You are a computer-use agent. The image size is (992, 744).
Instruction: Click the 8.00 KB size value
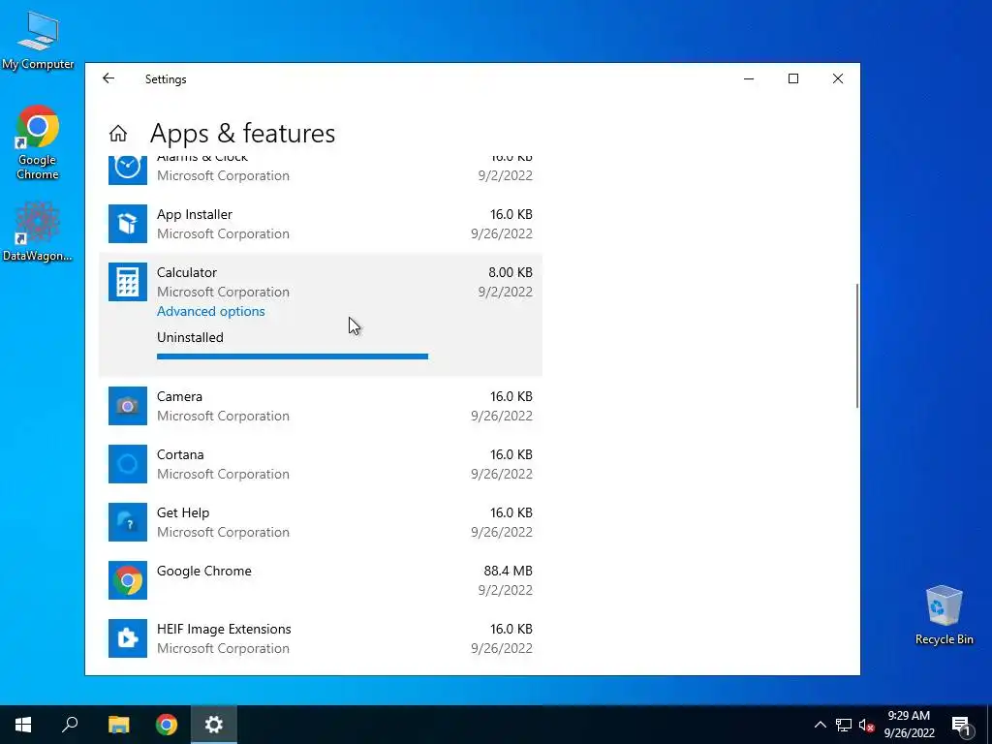click(x=511, y=272)
